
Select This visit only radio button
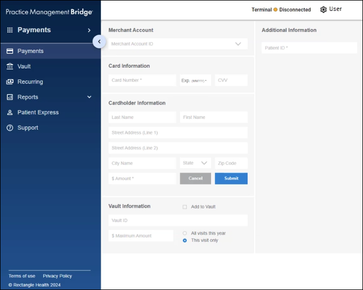coord(185,240)
